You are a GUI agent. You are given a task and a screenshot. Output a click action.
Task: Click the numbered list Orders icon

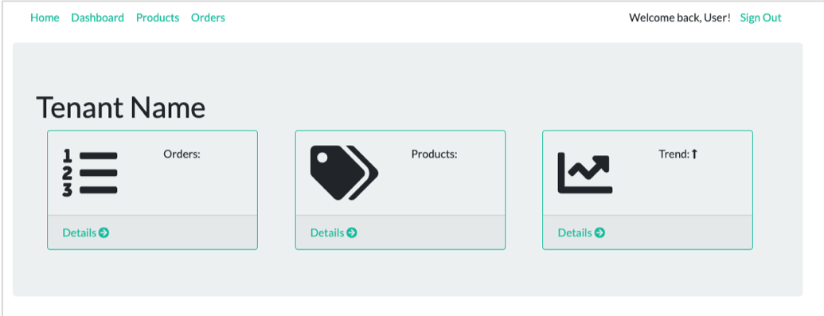(x=90, y=174)
